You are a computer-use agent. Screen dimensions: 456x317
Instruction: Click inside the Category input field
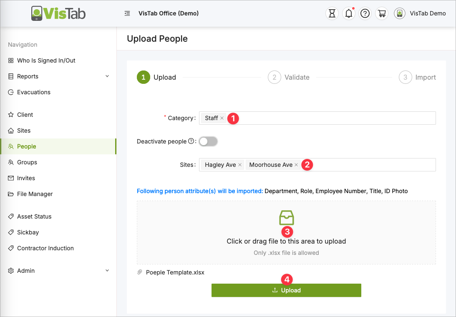pos(334,118)
